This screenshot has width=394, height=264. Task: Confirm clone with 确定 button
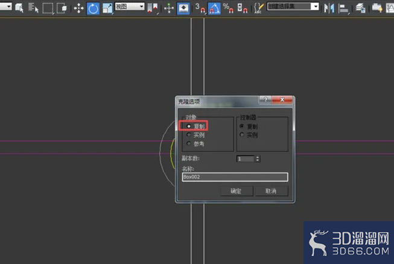[x=237, y=191]
